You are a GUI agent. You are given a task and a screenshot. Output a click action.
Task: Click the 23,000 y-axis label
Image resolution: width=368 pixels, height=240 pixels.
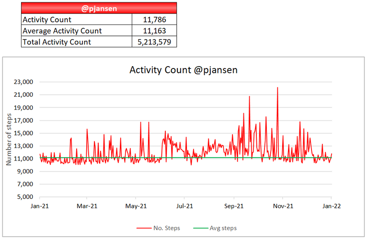[23, 82]
